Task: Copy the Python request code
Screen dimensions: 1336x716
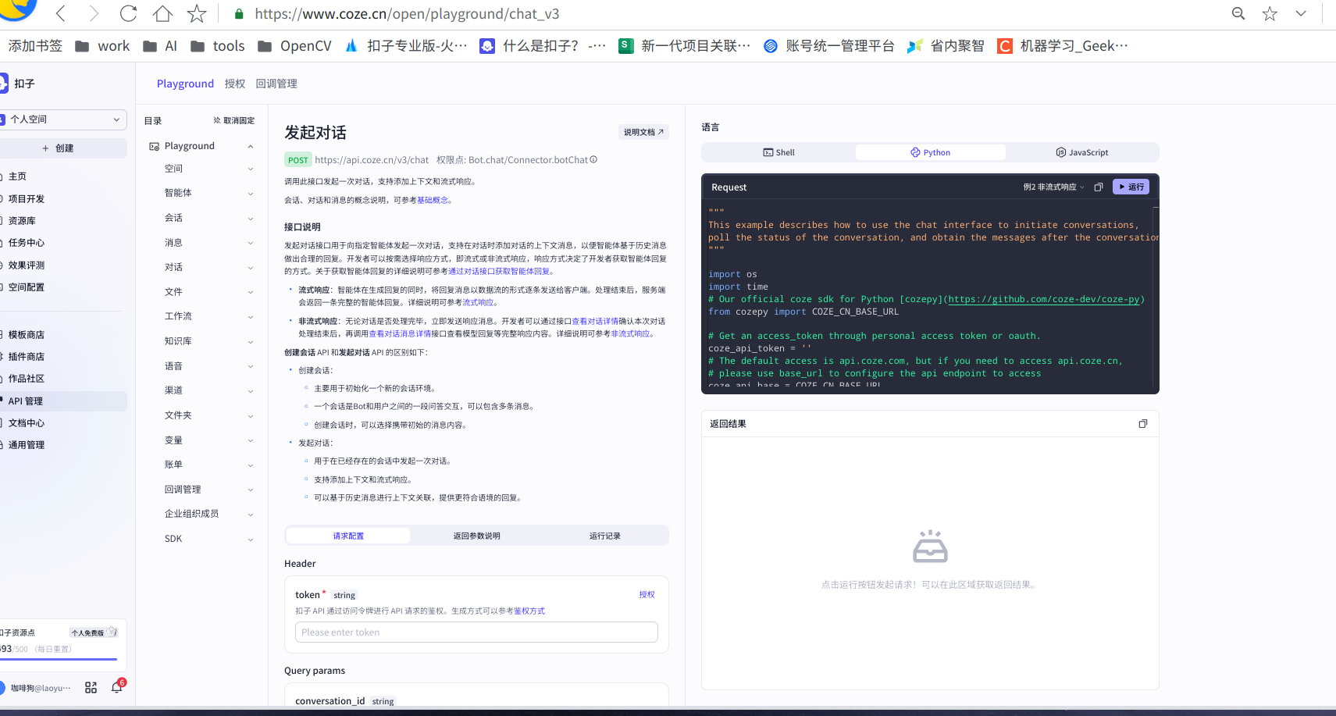Action: point(1099,187)
